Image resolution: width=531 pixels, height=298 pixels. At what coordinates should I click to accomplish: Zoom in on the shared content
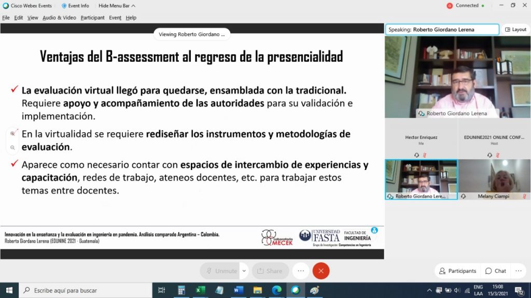[12, 133]
